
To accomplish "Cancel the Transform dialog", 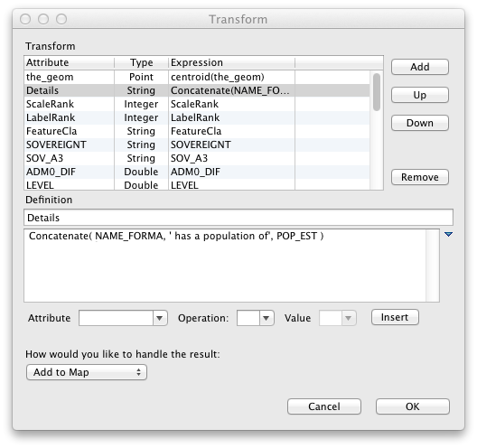I will coord(324,406).
